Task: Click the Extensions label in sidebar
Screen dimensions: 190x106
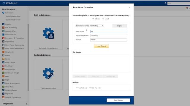Action: click(9, 13)
